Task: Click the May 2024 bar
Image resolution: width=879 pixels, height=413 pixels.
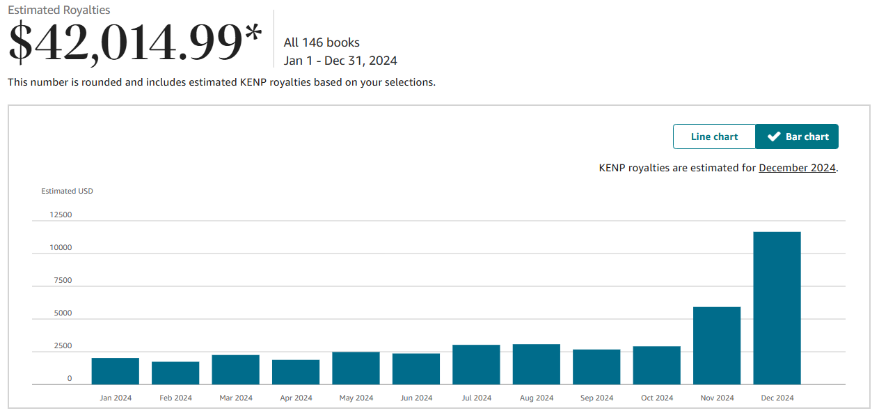Action: click(356, 366)
